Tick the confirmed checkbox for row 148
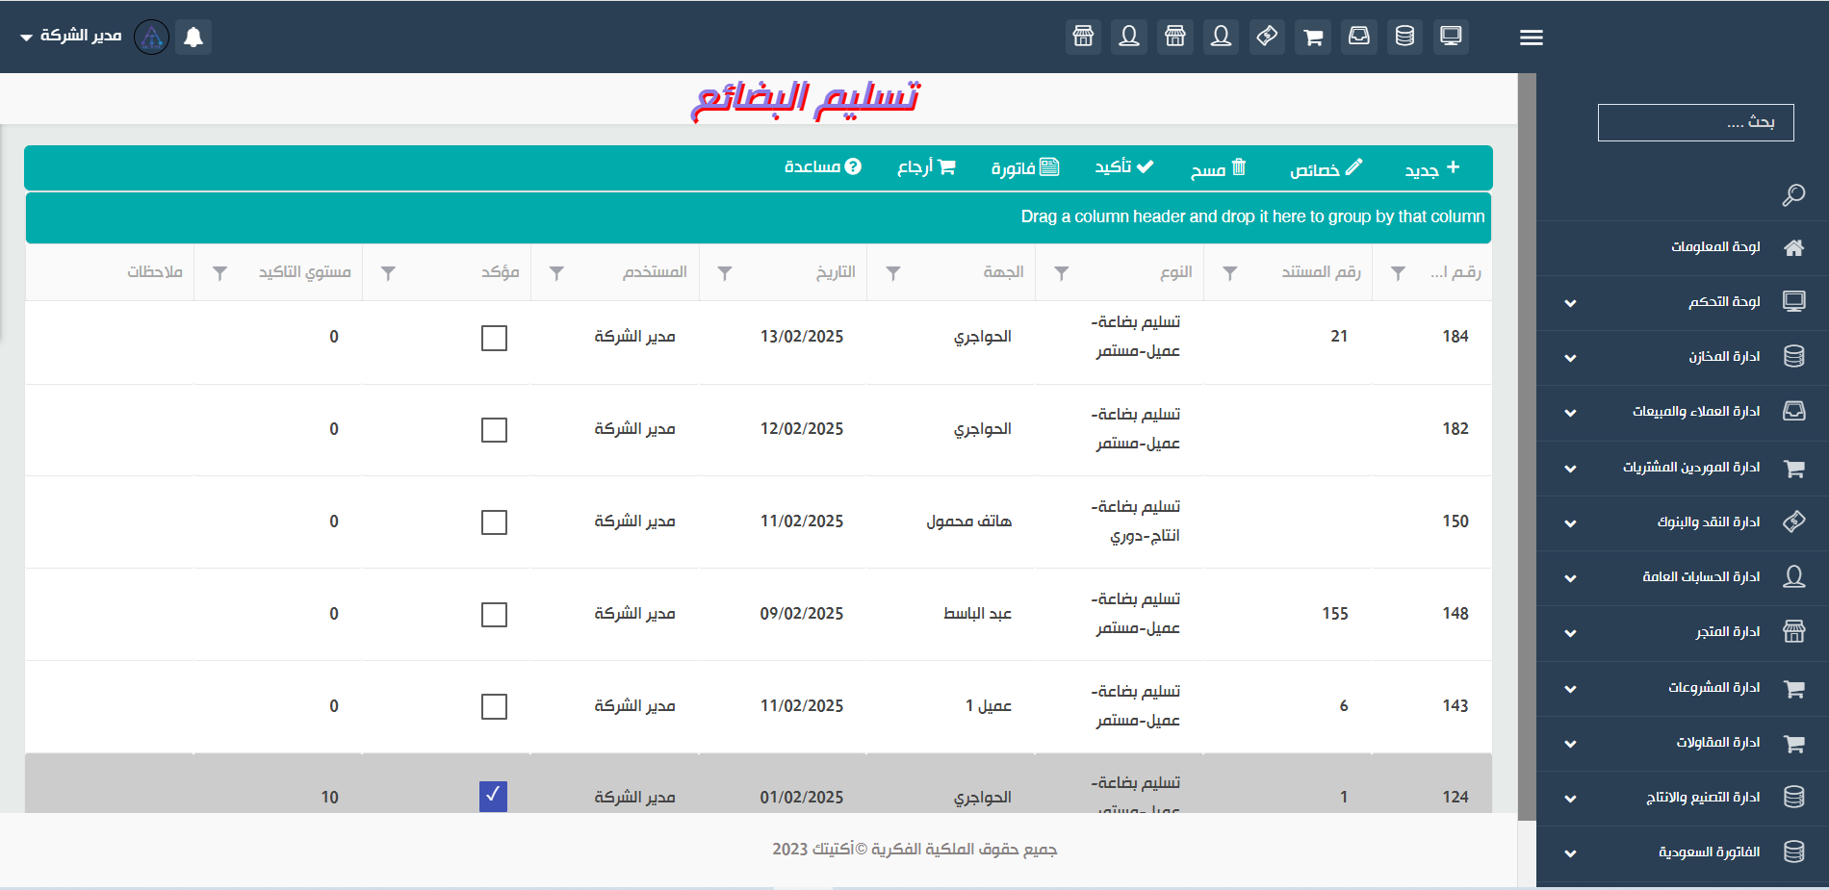This screenshot has height=890, width=1829. [x=494, y=614]
